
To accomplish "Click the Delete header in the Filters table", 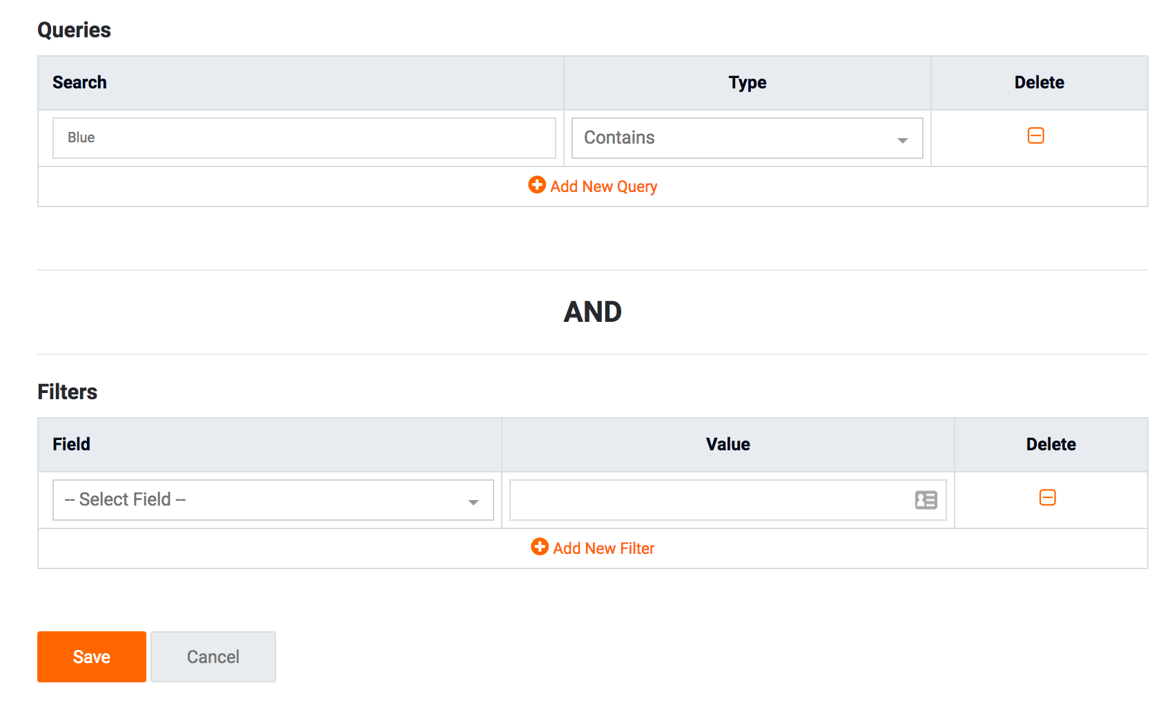I will [x=1051, y=445].
